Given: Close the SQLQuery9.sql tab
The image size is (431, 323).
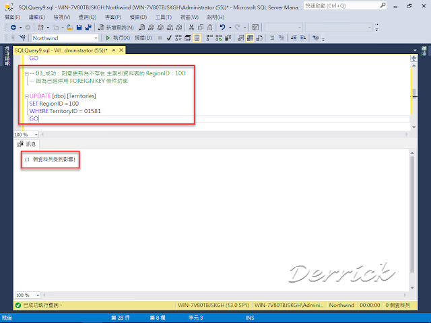Looking at the screenshot, I should [x=121, y=50].
